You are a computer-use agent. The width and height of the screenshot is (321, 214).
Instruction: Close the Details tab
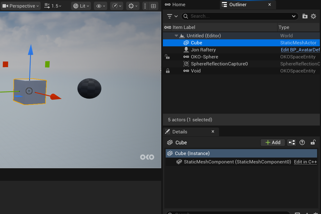pos(213,131)
